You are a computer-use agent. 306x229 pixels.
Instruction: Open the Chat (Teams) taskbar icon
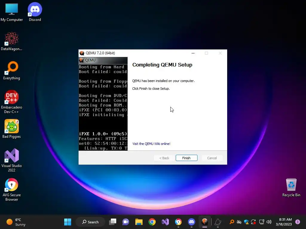point(126,222)
